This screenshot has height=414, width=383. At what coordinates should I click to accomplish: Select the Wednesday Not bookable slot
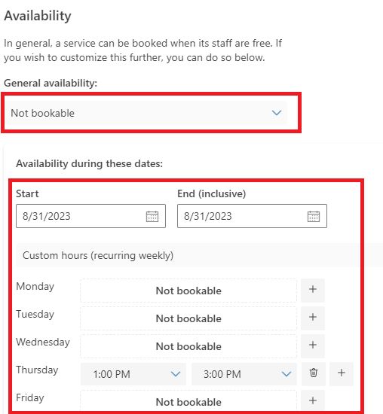click(x=188, y=346)
